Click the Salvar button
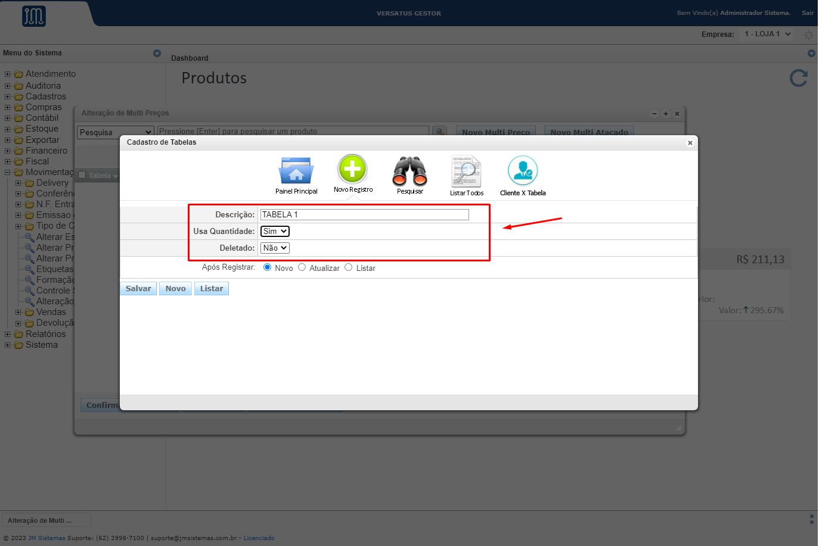The width and height of the screenshot is (819, 546). (x=138, y=289)
